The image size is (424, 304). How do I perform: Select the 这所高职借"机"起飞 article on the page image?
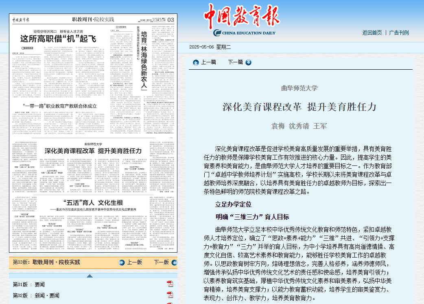point(58,39)
